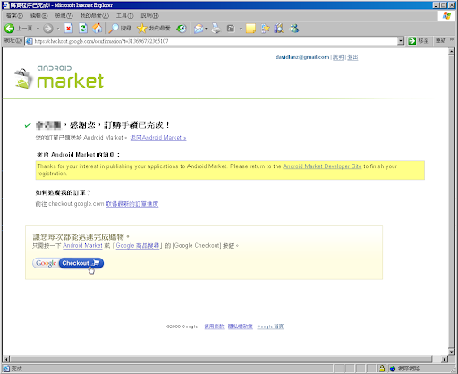Click the Android Market link in tip box
Viewport: 458px width, 374px height.
pyautogui.click(x=82, y=245)
